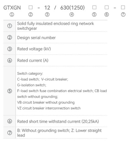
Task: Click the circled 1 beside Solid fully insulated
Action: click(x=10, y=26)
